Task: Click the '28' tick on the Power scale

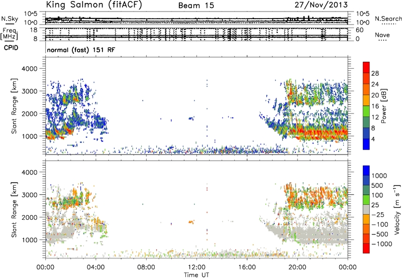Action: tap(375, 73)
